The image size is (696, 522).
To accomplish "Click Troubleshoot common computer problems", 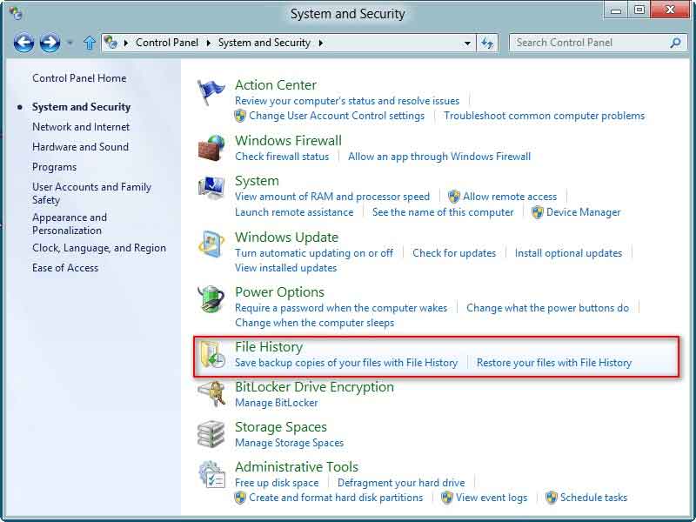I will (x=545, y=116).
